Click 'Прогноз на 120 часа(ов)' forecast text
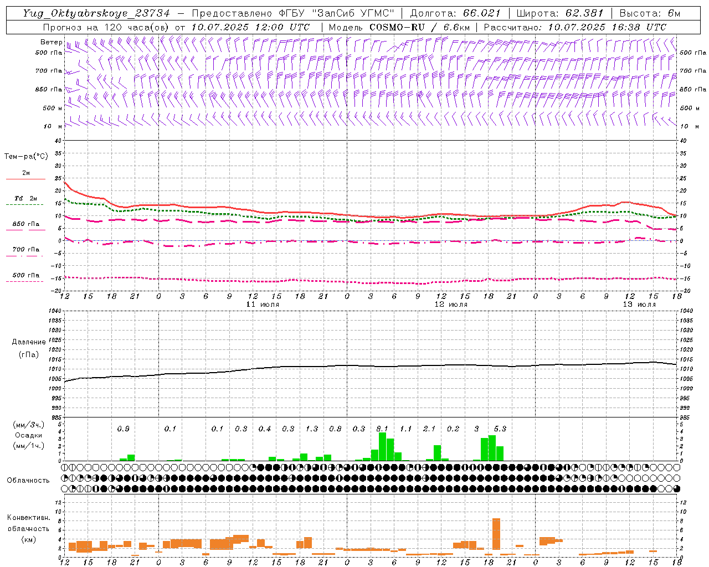 106,27
